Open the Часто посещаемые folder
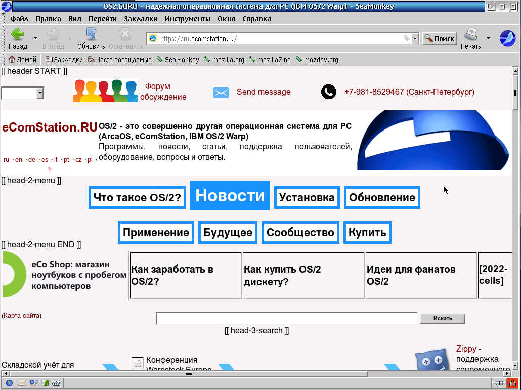Image resolution: width=521 pixels, height=390 pixels. [x=119, y=60]
